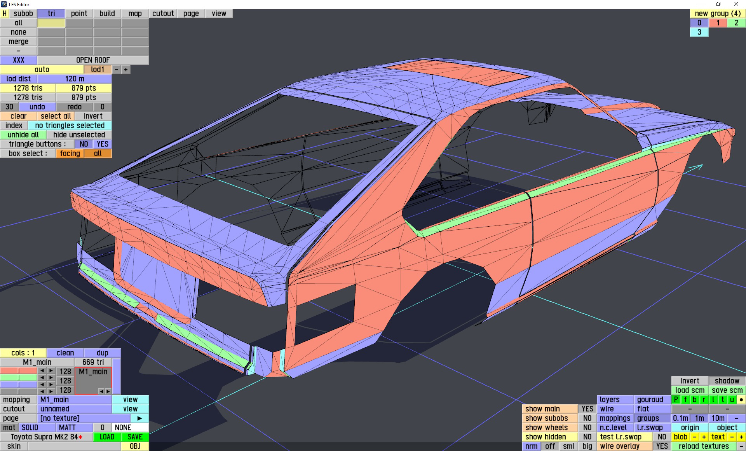
Task: Open the map mode tab
Action: 135,13
